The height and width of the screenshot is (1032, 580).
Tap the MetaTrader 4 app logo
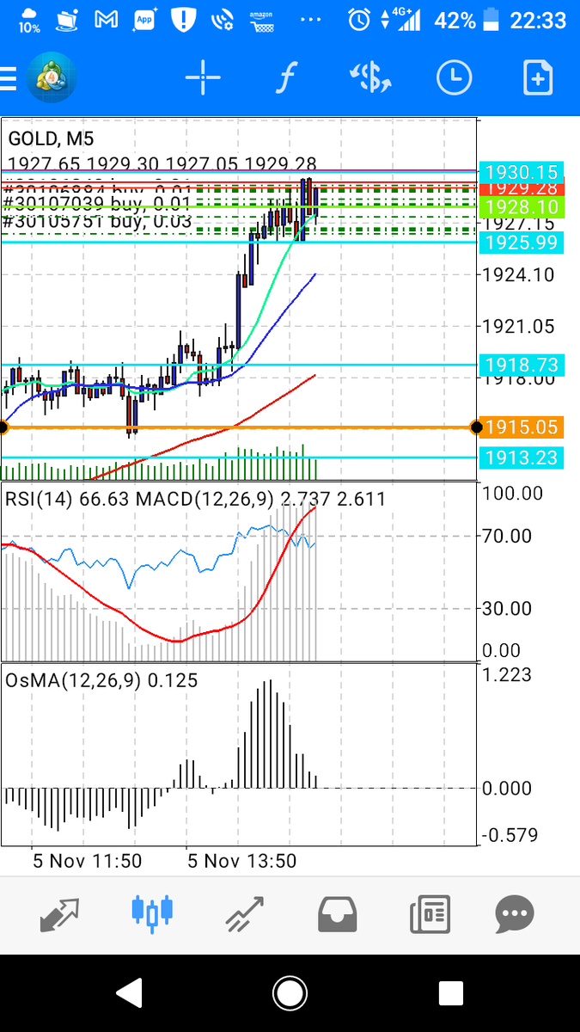[x=52, y=79]
